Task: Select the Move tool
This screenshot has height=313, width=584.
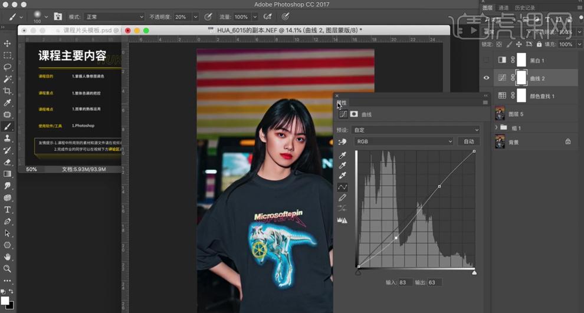Action: pos(7,44)
